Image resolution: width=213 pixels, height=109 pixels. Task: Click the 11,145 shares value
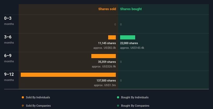pos(107,43)
